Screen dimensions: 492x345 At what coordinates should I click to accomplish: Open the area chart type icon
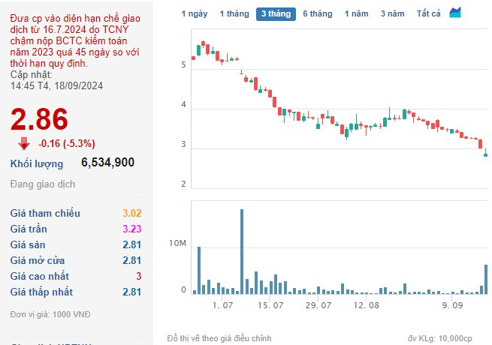[x=455, y=13]
